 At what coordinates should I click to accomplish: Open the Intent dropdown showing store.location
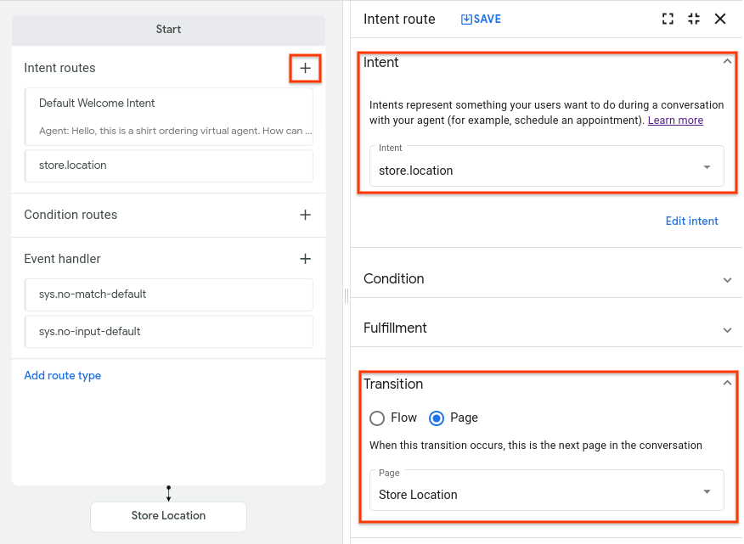(706, 165)
